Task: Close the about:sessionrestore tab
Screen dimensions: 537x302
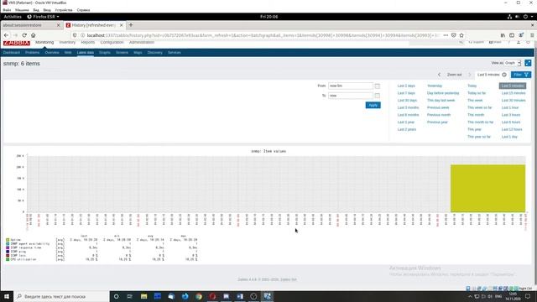Action: pyautogui.click(x=58, y=25)
